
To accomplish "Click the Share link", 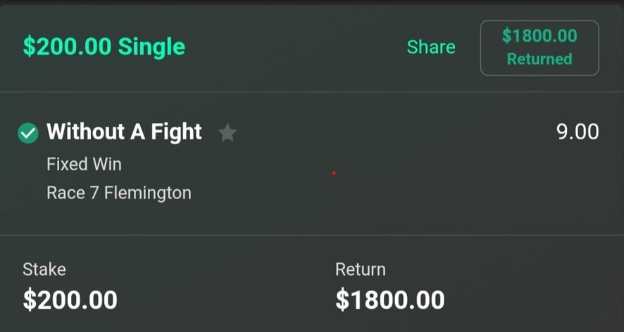I will (x=431, y=47).
